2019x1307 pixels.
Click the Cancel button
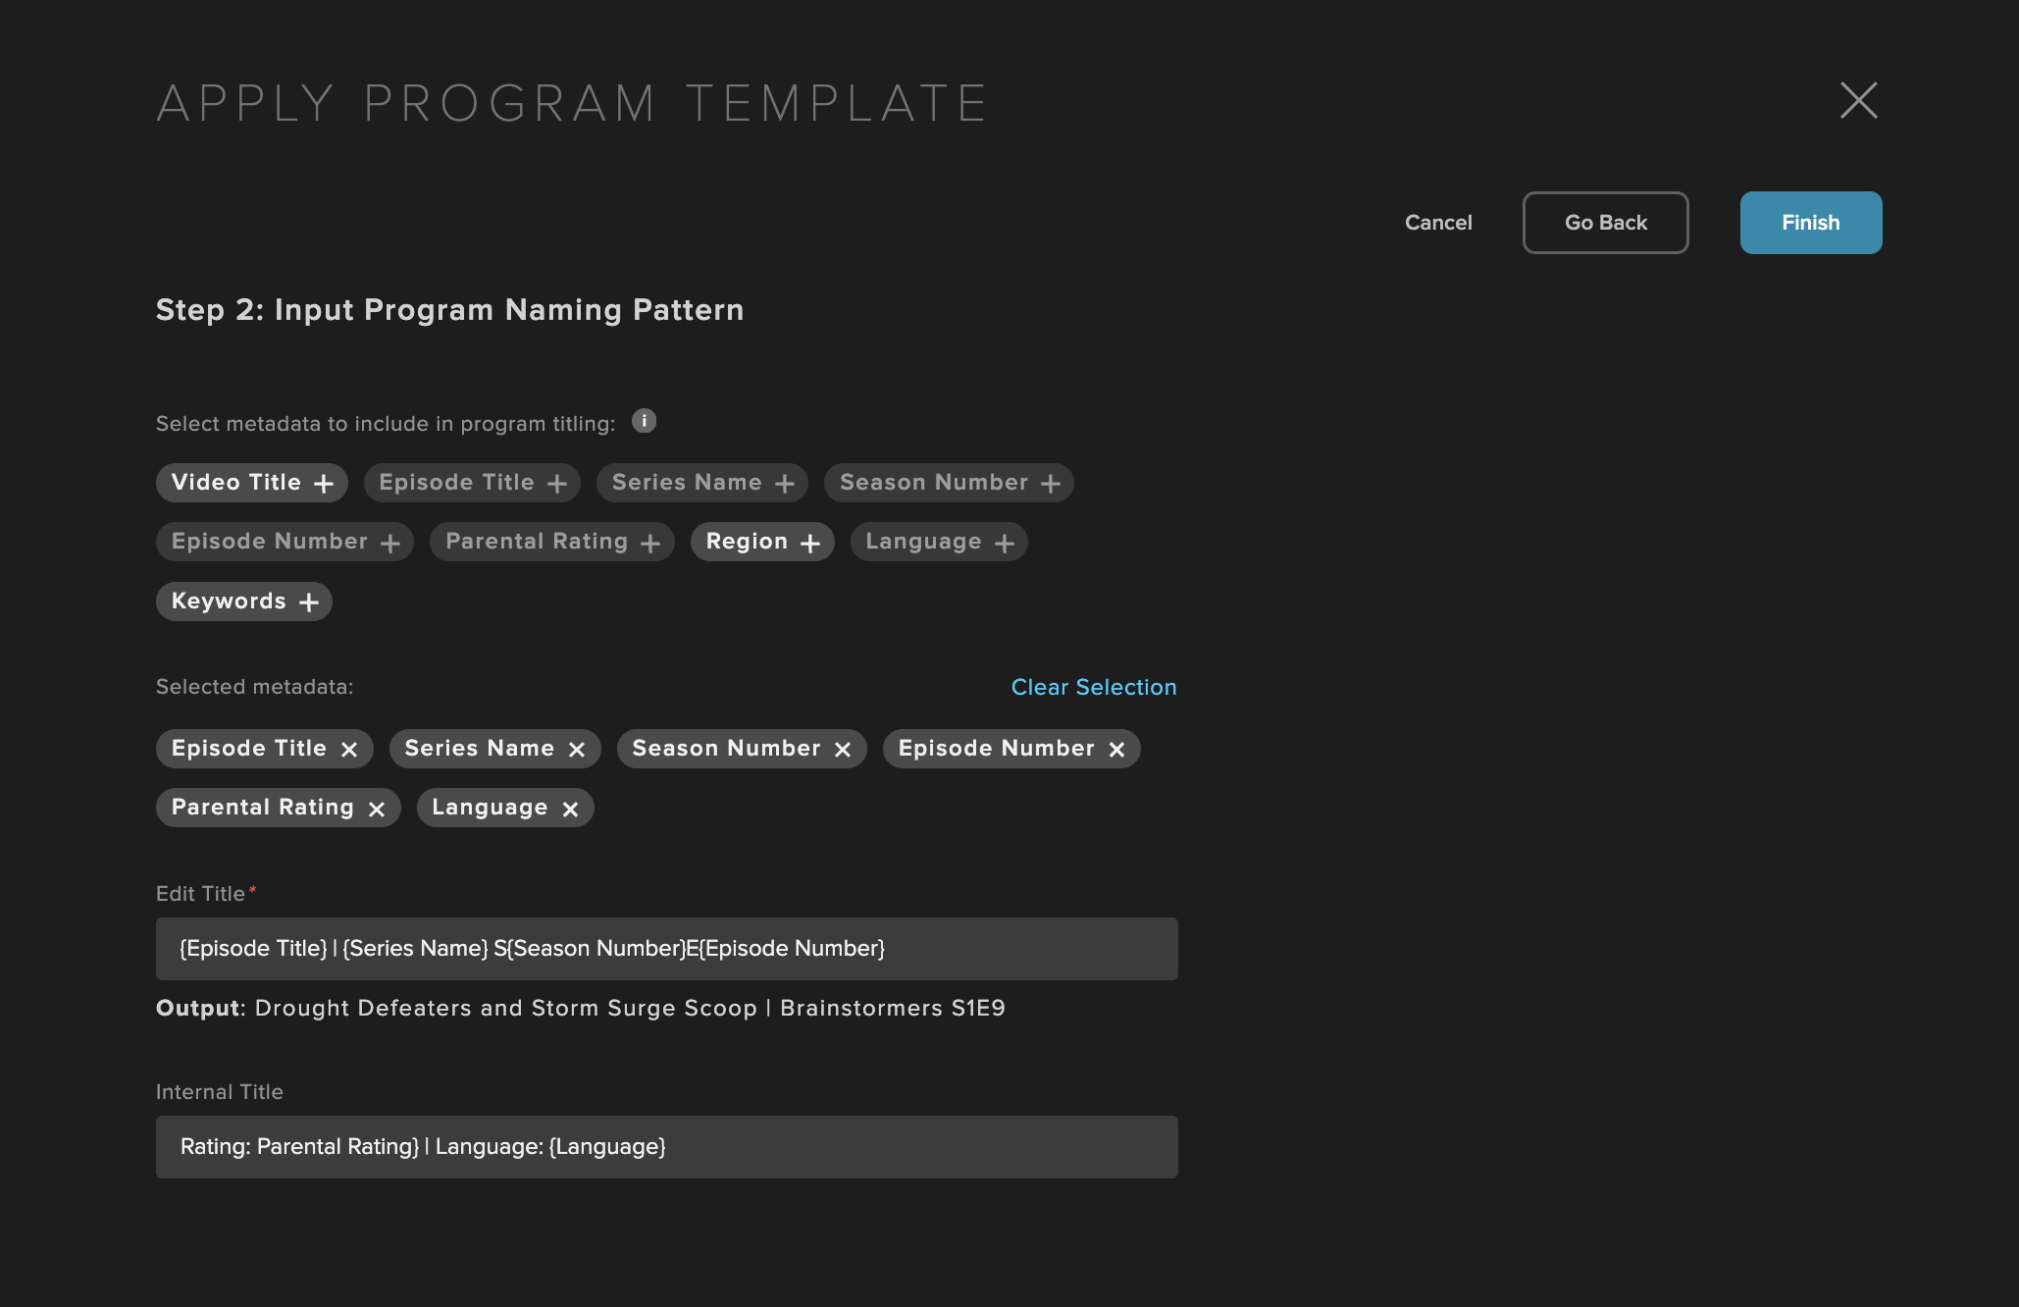(1438, 223)
